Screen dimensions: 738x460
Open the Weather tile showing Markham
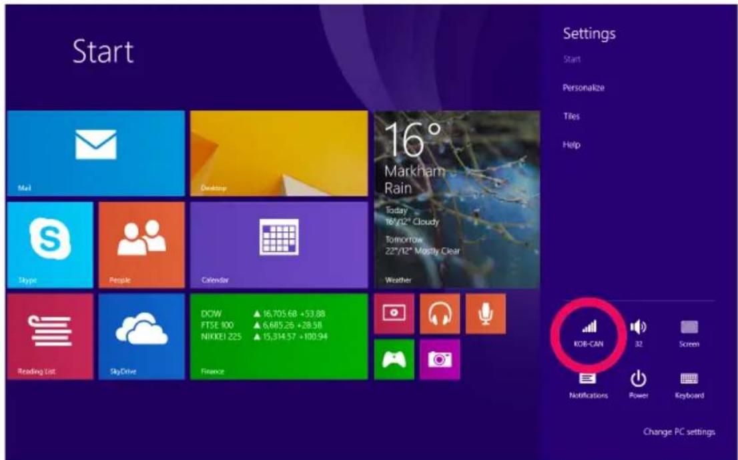click(457, 199)
